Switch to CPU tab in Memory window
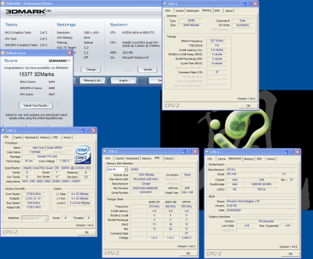This screenshot has height=259, width=313. 168,10
